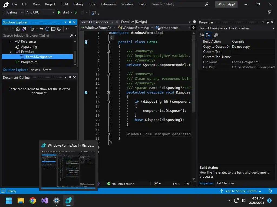The height and width of the screenshot is (207, 277).
Task: Click the Search (Ctrl+Q) box
Action: (180, 4)
